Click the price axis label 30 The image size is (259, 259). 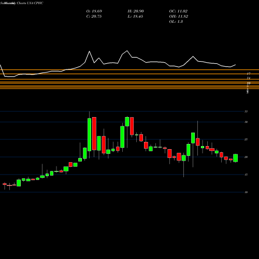click(246, 122)
